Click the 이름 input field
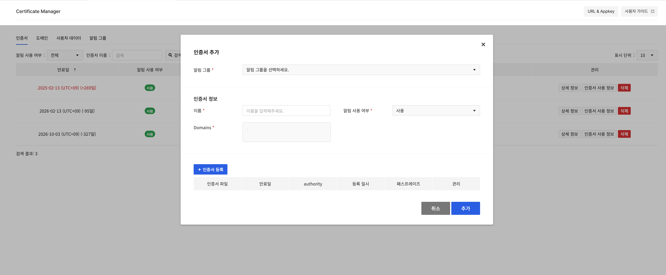 (x=286, y=110)
